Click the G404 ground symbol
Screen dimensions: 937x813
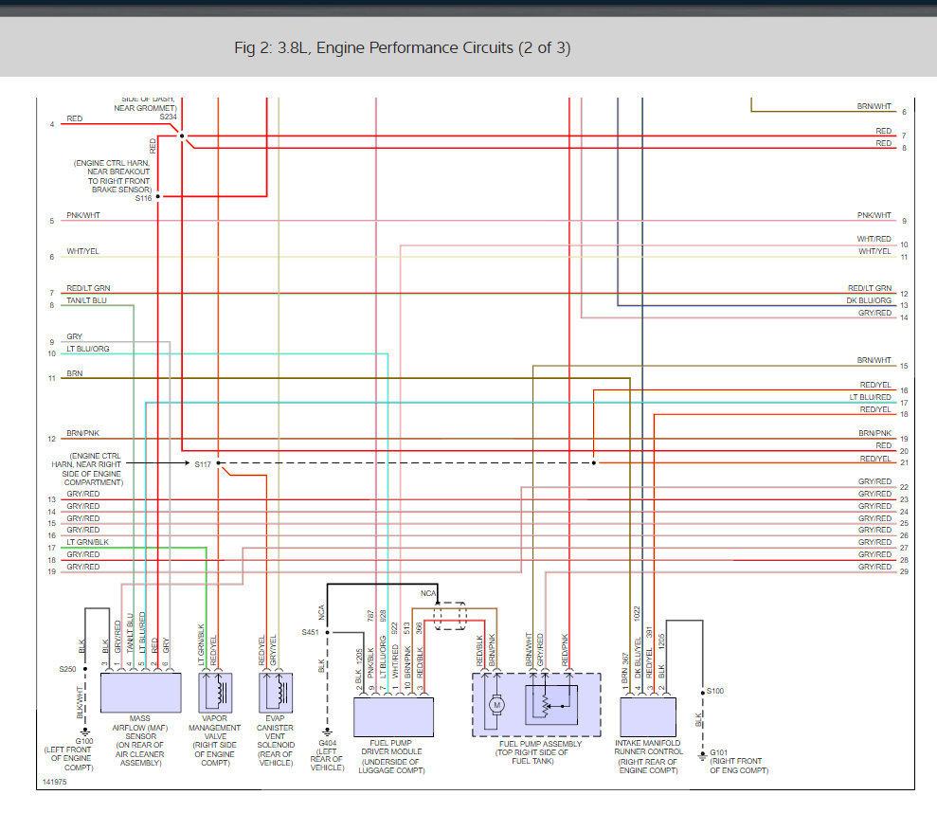click(328, 732)
